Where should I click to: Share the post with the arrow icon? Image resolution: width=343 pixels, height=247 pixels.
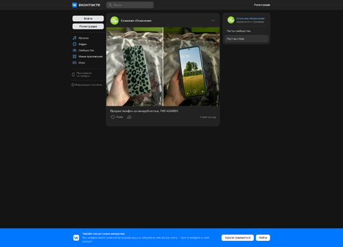click(129, 117)
